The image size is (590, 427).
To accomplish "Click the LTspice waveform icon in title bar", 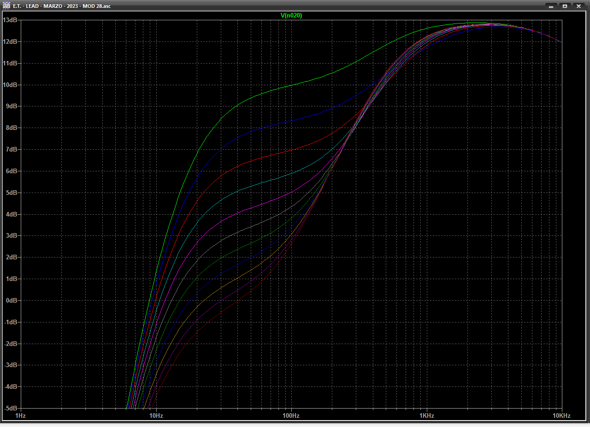I will click(x=6, y=6).
